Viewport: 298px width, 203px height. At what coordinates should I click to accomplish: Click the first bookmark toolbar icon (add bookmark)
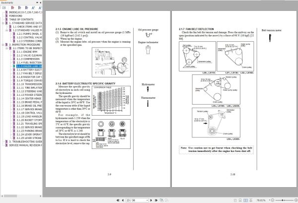pyautogui.click(x=12, y=8)
